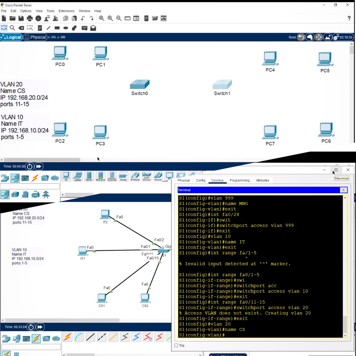Select Switch1 on the workspace
This screenshot has width=356, height=356.
pos(222,85)
